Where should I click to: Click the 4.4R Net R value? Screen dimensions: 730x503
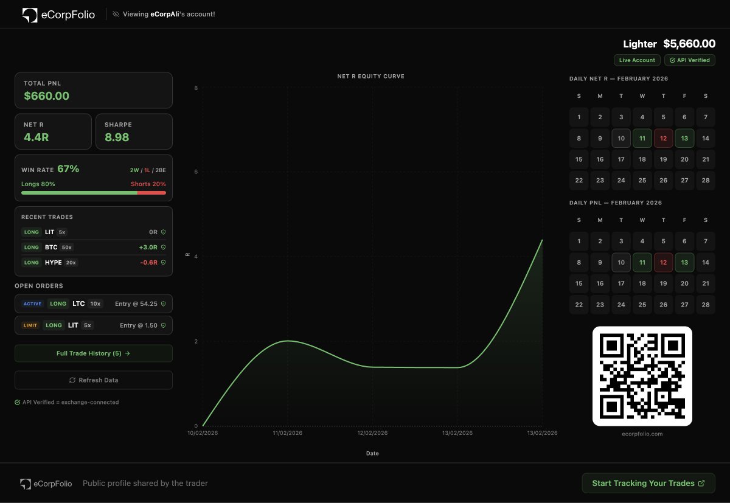tap(36, 137)
